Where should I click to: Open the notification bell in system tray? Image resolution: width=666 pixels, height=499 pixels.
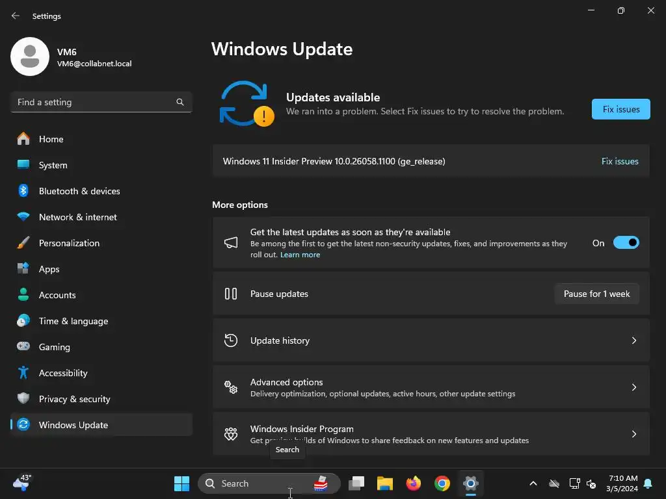pos(648,483)
